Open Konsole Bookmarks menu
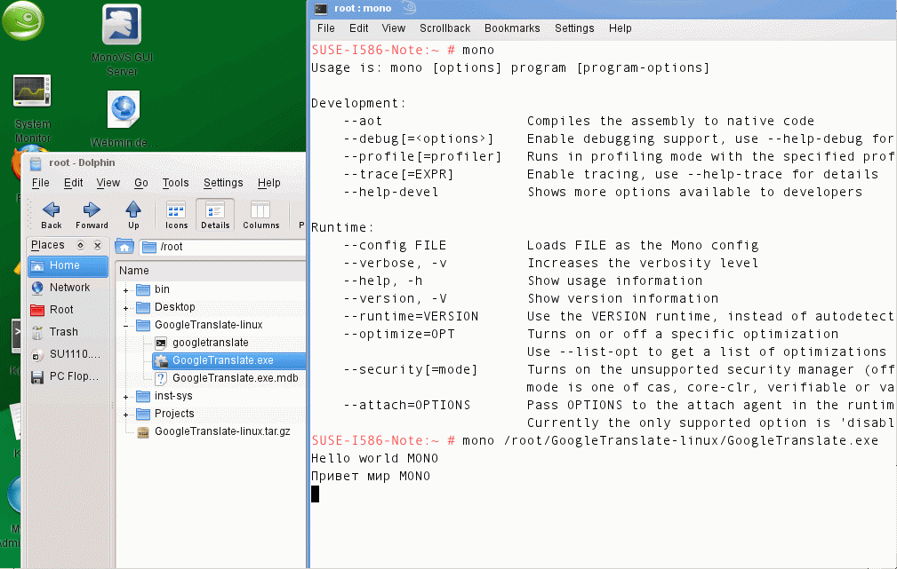This screenshot has width=897, height=569. point(512,28)
